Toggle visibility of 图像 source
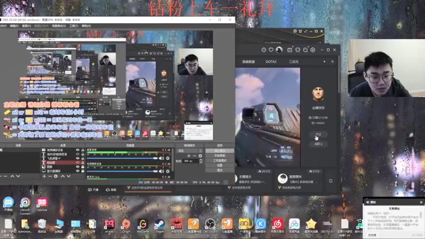 78,167
